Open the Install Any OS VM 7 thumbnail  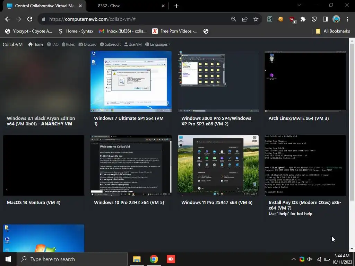tap(305, 165)
